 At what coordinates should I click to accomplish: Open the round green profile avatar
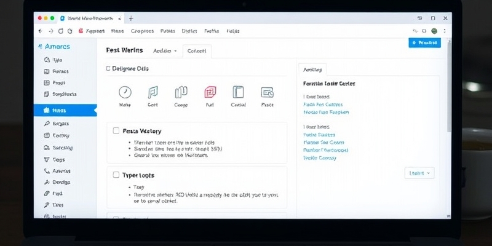pos(434,31)
